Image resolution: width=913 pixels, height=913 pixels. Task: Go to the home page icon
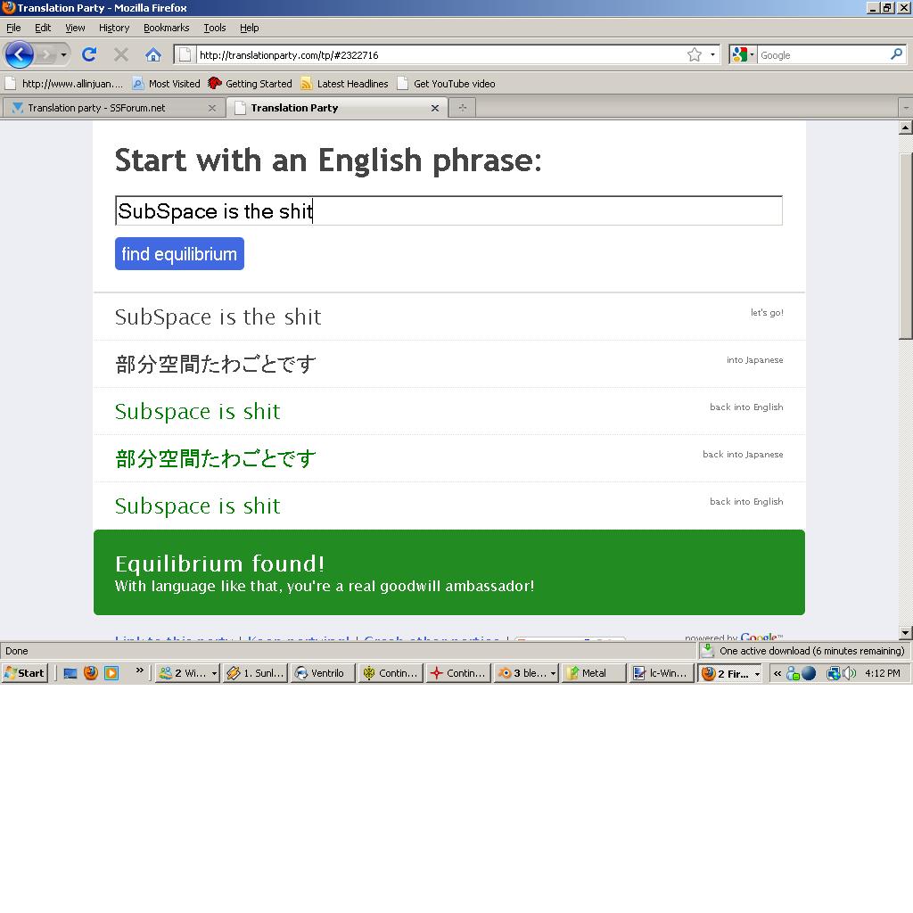[153, 54]
